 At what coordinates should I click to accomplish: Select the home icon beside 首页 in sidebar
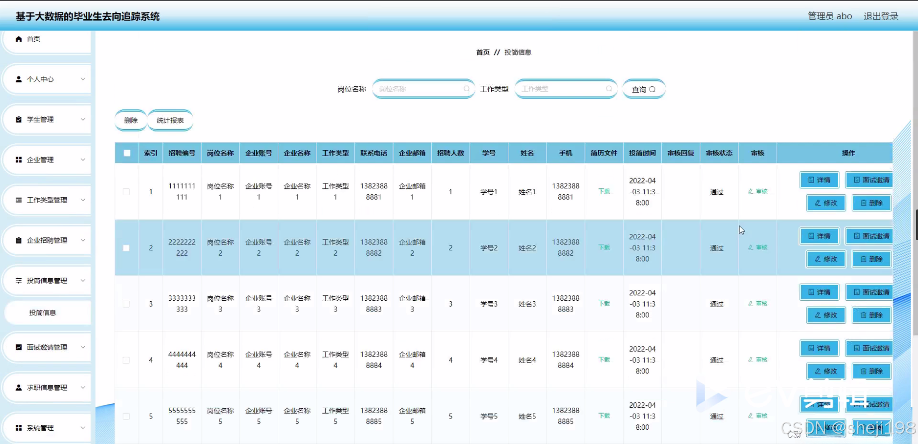[19, 39]
